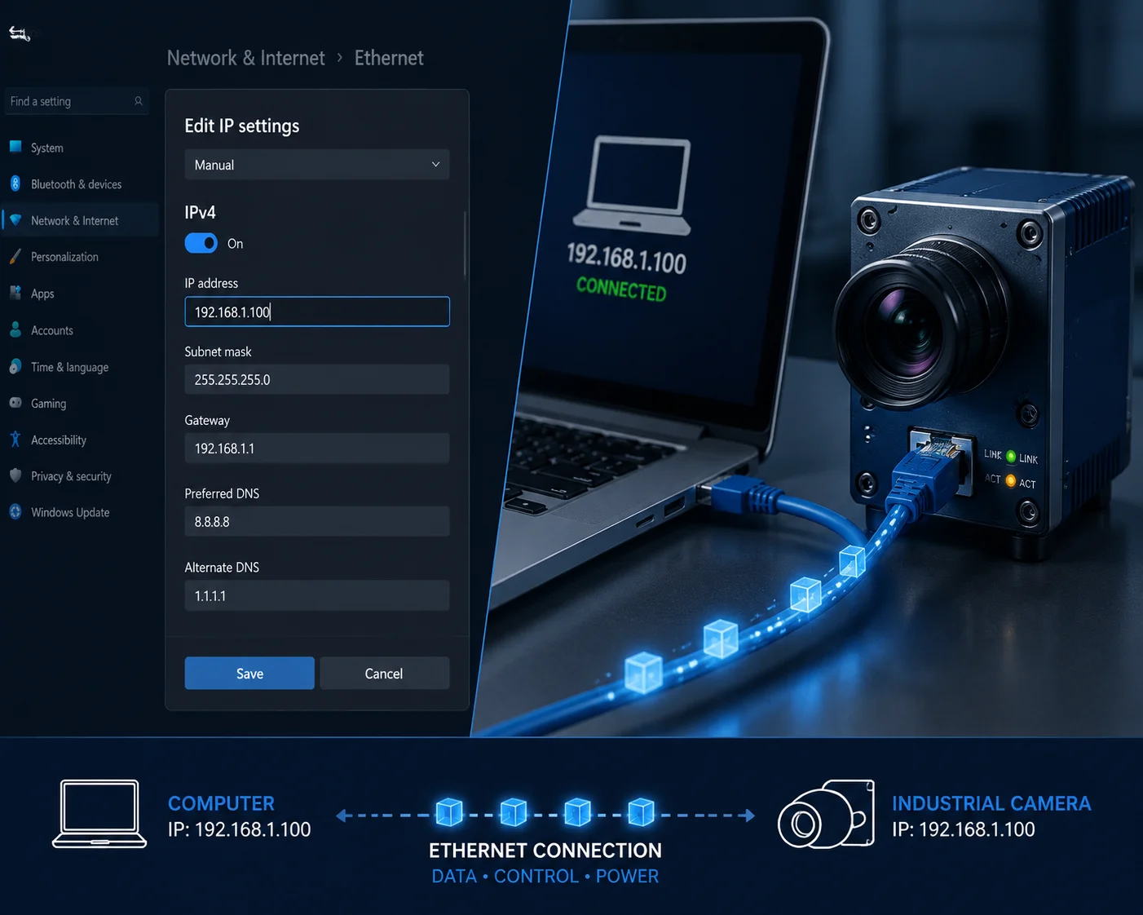Viewport: 1143px width, 915px height.
Task: Click the Gateway field 192.168.1.1
Action: point(317,449)
